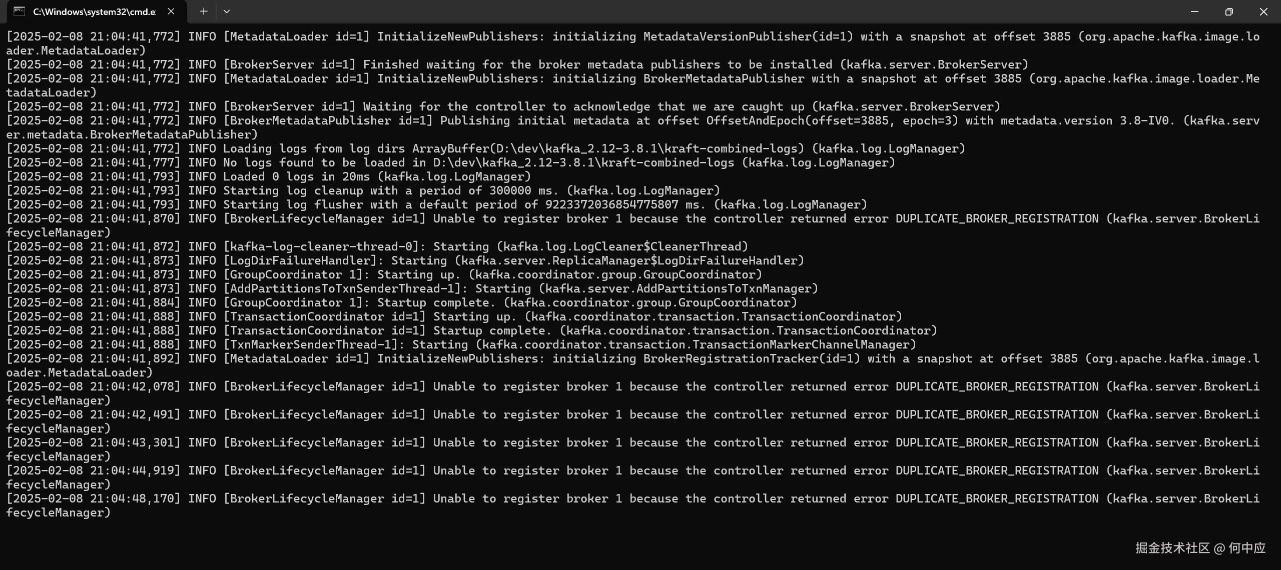The width and height of the screenshot is (1281, 570).
Task: Expand the new tab profile dropdown chevron
Action: click(227, 11)
